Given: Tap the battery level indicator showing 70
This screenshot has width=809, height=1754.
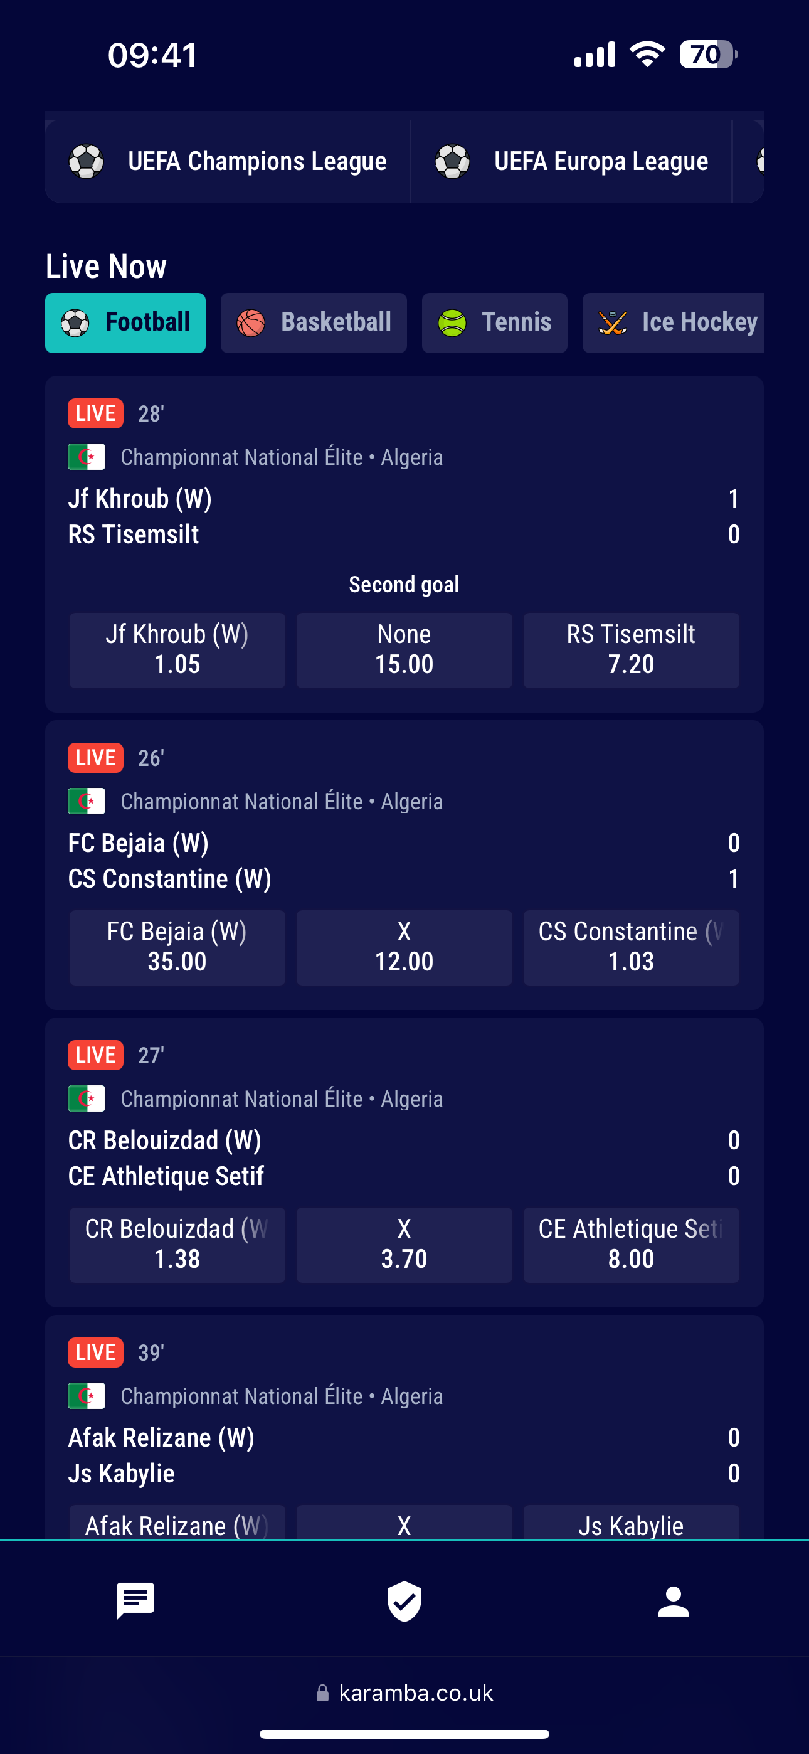Looking at the screenshot, I should click(x=708, y=55).
